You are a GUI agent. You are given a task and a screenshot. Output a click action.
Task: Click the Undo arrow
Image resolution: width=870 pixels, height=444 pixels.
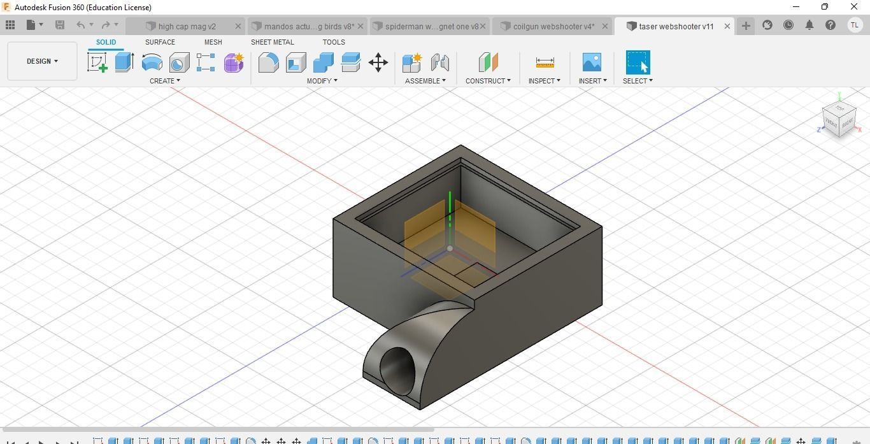click(x=80, y=25)
